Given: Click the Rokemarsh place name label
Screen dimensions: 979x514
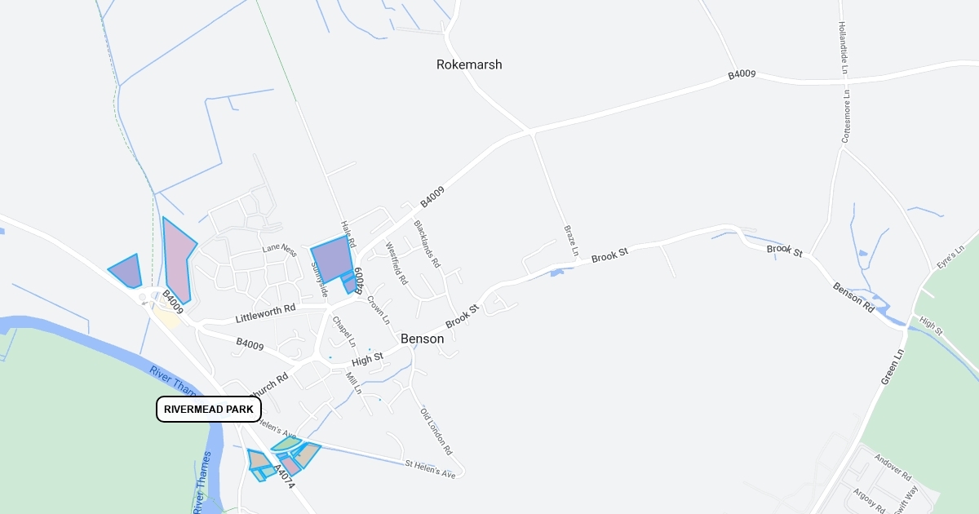Looking at the screenshot, I should tap(469, 64).
